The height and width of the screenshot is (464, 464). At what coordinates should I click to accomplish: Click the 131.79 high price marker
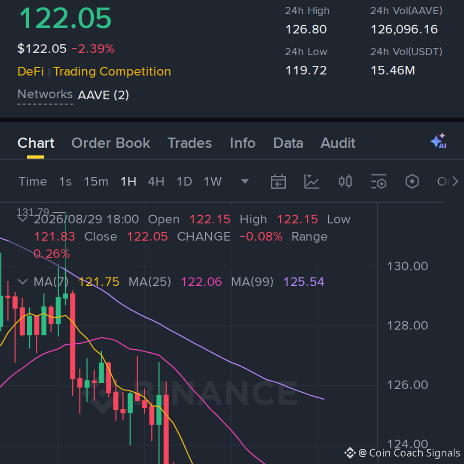33,212
